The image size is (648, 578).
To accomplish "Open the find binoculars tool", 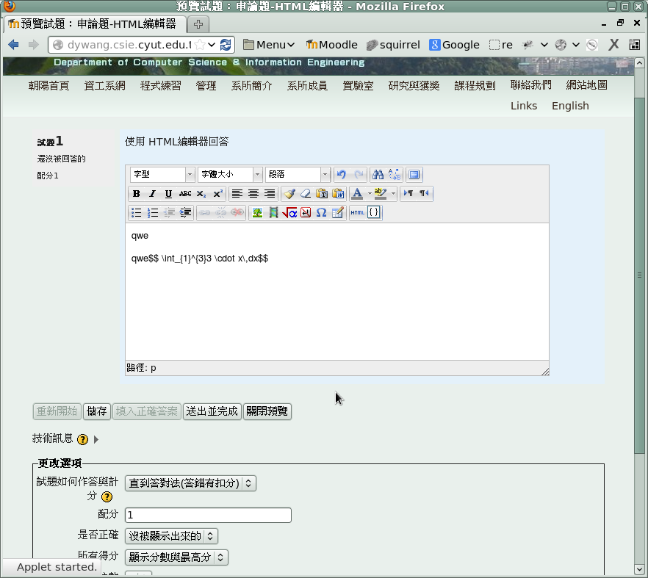I will pos(378,175).
